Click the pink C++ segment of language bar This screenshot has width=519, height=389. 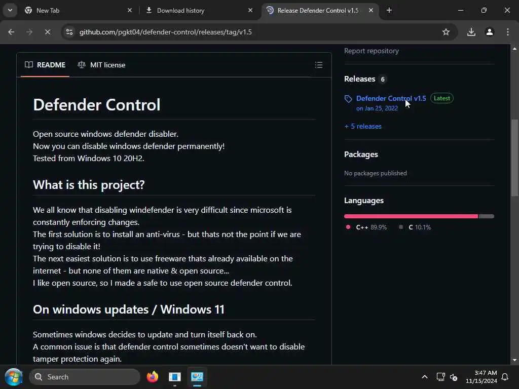click(x=411, y=216)
